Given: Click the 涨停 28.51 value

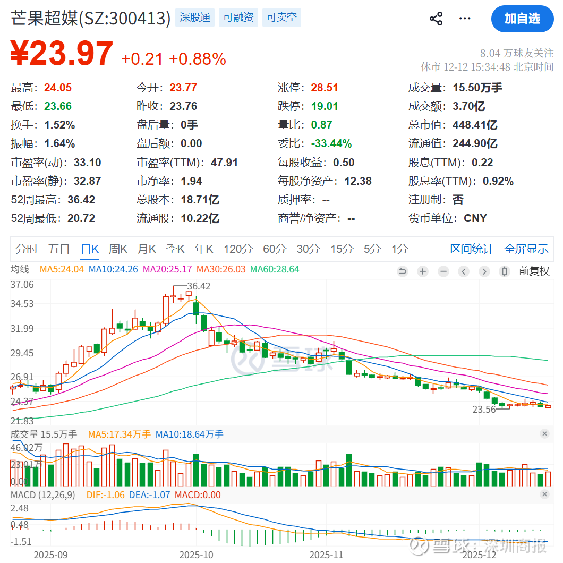Looking at the screenshot, I should tap(324, 88).
